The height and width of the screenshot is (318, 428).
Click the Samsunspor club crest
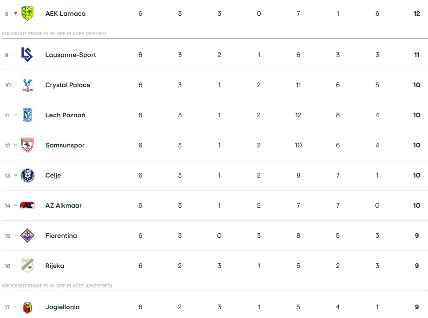(28, 145)
